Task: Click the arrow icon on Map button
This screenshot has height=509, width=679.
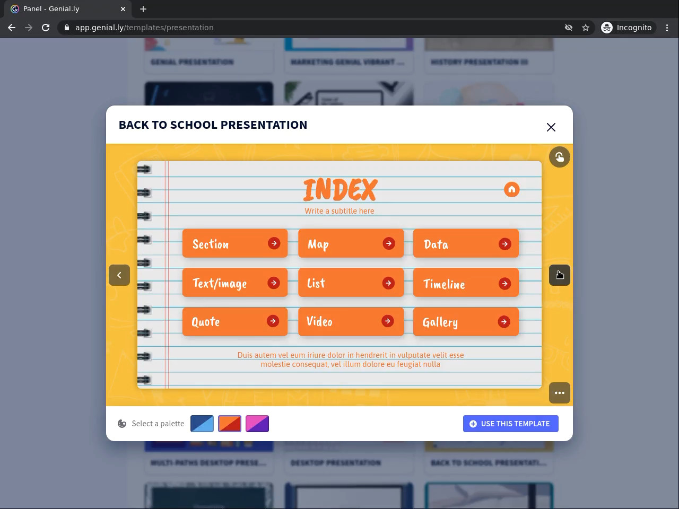Action: click(389, 243)
